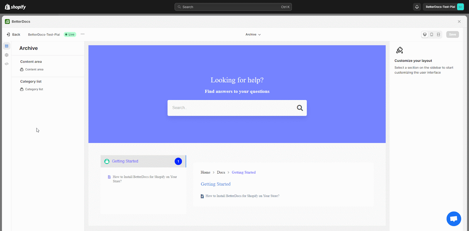Viewport: 469px width, 231px height.
Task: Click the Shopify logo
Action: [15, 7]
